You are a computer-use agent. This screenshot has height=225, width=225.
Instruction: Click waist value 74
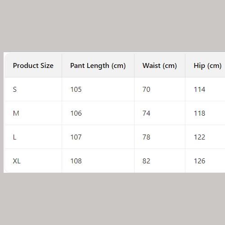coord(146,113)
